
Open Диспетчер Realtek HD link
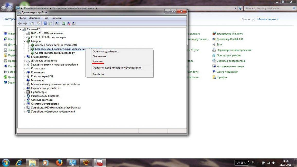229,39
